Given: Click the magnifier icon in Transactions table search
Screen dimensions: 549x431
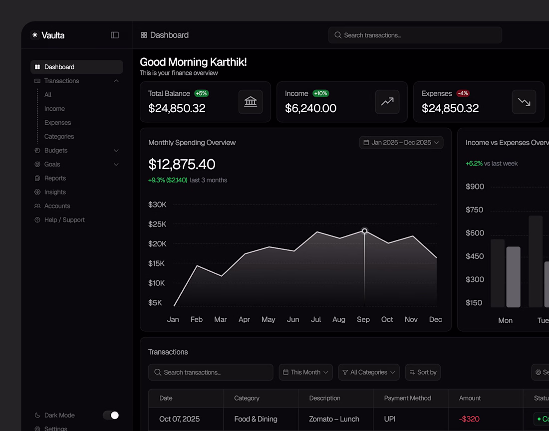Looking at the screenshot, I should (158, 372).
